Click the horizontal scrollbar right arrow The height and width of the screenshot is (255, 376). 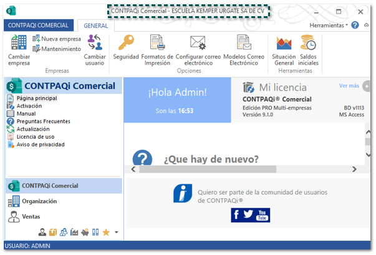(354, 169)
